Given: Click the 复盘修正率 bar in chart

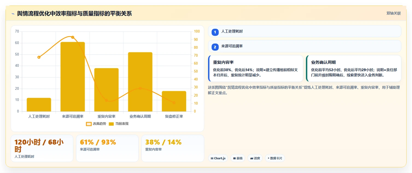Looking at the screenshot, I should click(x=174, y=101).
